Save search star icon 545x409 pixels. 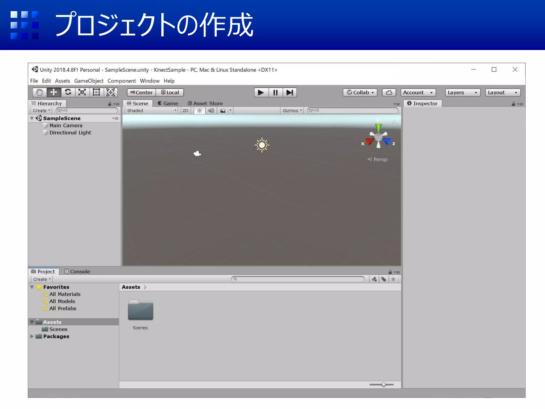click(x=393, y=279)
